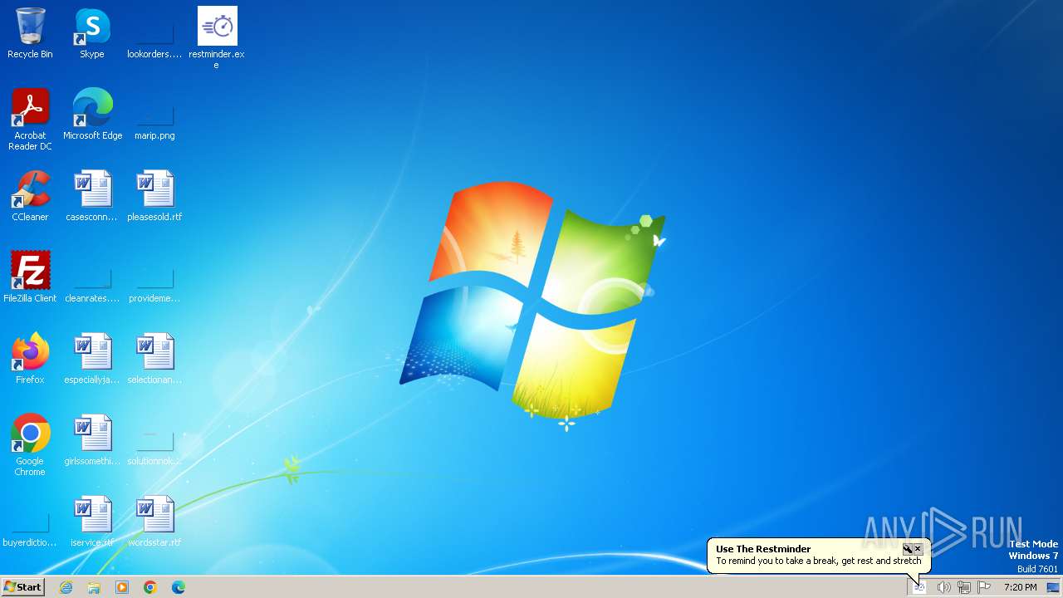Open Windows Explorer from taskbar
Image resolution: width=1063 pixels, height=598 pixels.
click(94, 587)
